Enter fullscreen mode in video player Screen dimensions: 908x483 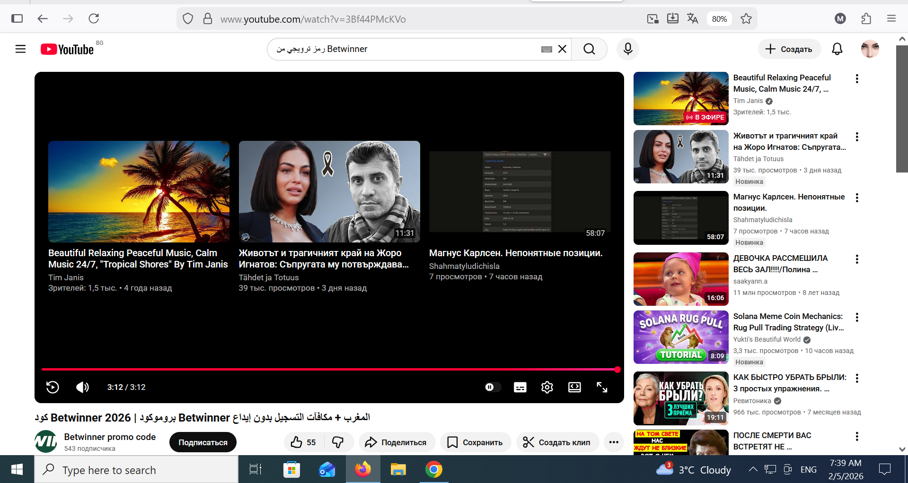click(x=602, y=387)
